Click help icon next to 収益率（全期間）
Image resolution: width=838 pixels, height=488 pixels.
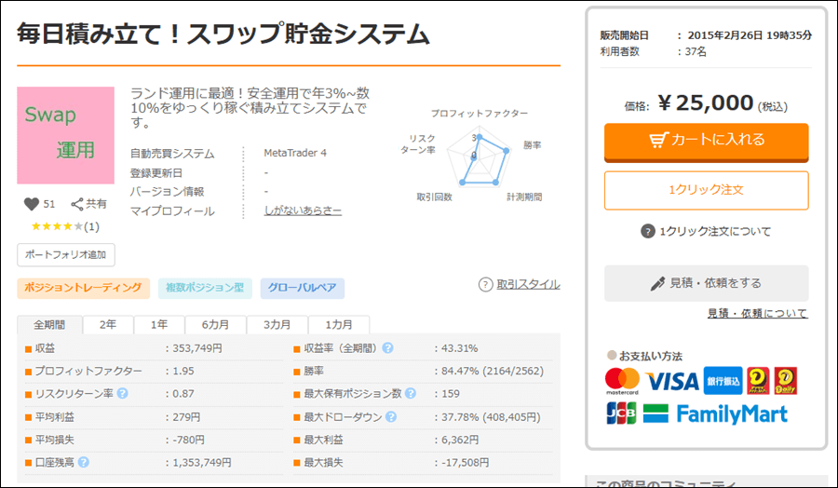point(387,348)
